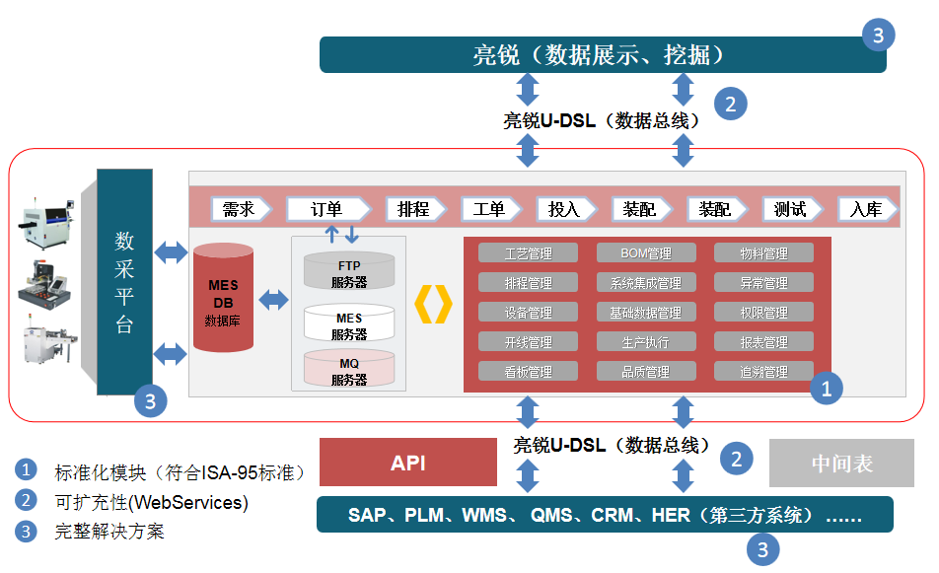939x573 pixels.
Task: Select the gray FTP server cylinder
Action: 348,270
